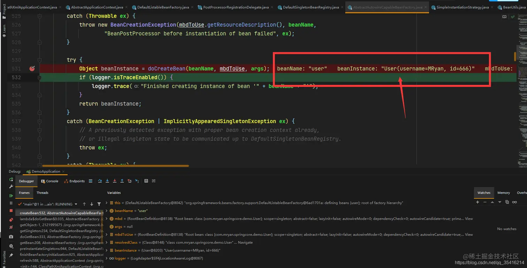Expand mbdToUse variable node
Image resolution: width=527 pixels, height=268 pixels.
pos(107,235)
